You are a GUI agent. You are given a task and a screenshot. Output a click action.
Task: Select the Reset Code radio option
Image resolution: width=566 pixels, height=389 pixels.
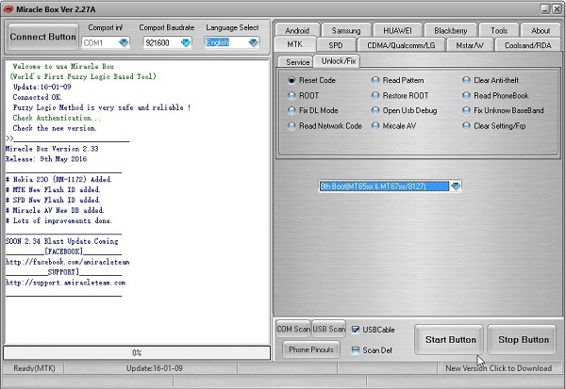pos(291,81)
